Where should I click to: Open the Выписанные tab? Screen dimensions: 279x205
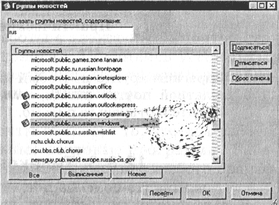[x=86, y=174]
